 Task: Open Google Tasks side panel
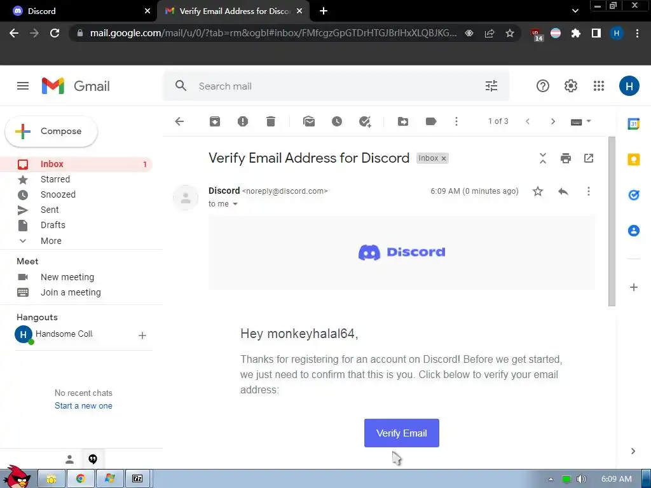coord(634,194)
